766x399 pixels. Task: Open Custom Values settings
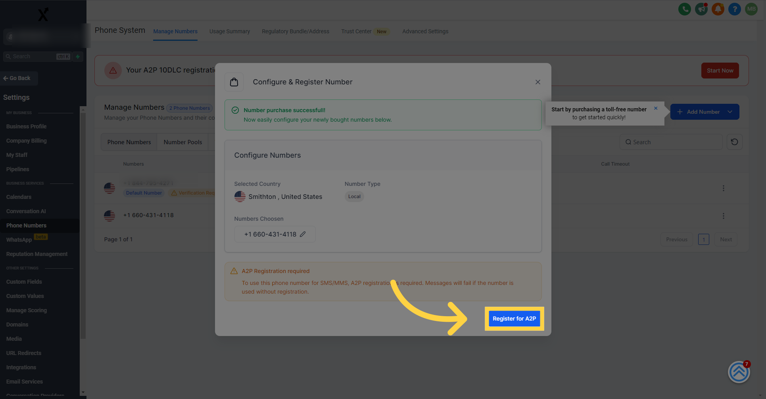coord(25,296)
